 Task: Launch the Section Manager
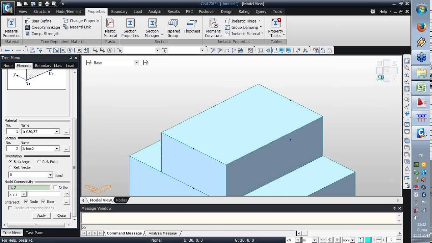point(152,28)
